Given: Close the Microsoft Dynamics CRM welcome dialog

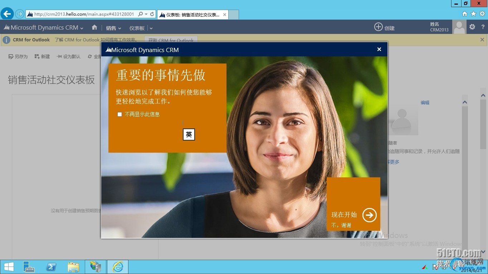Looking at the screenshot, I should [x=379, y=49].
